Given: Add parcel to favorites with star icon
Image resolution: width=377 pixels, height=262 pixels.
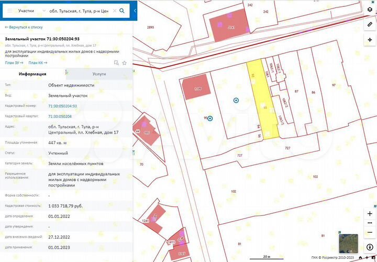Looking at the screenshot, I should (125, 63).
